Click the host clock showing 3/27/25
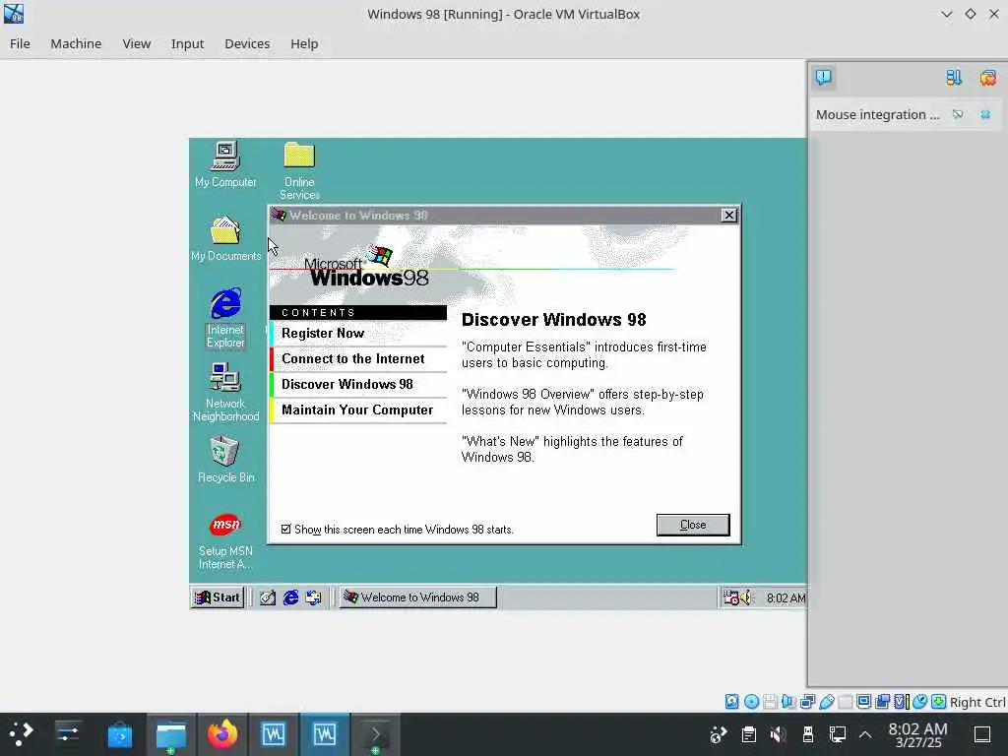This screenshot has width=1008, height=756. tap(918, 735)
